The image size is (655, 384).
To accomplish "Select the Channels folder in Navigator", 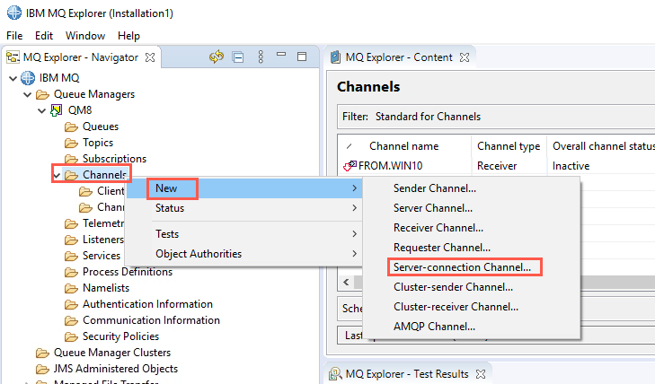I will (x=104, y=175).
